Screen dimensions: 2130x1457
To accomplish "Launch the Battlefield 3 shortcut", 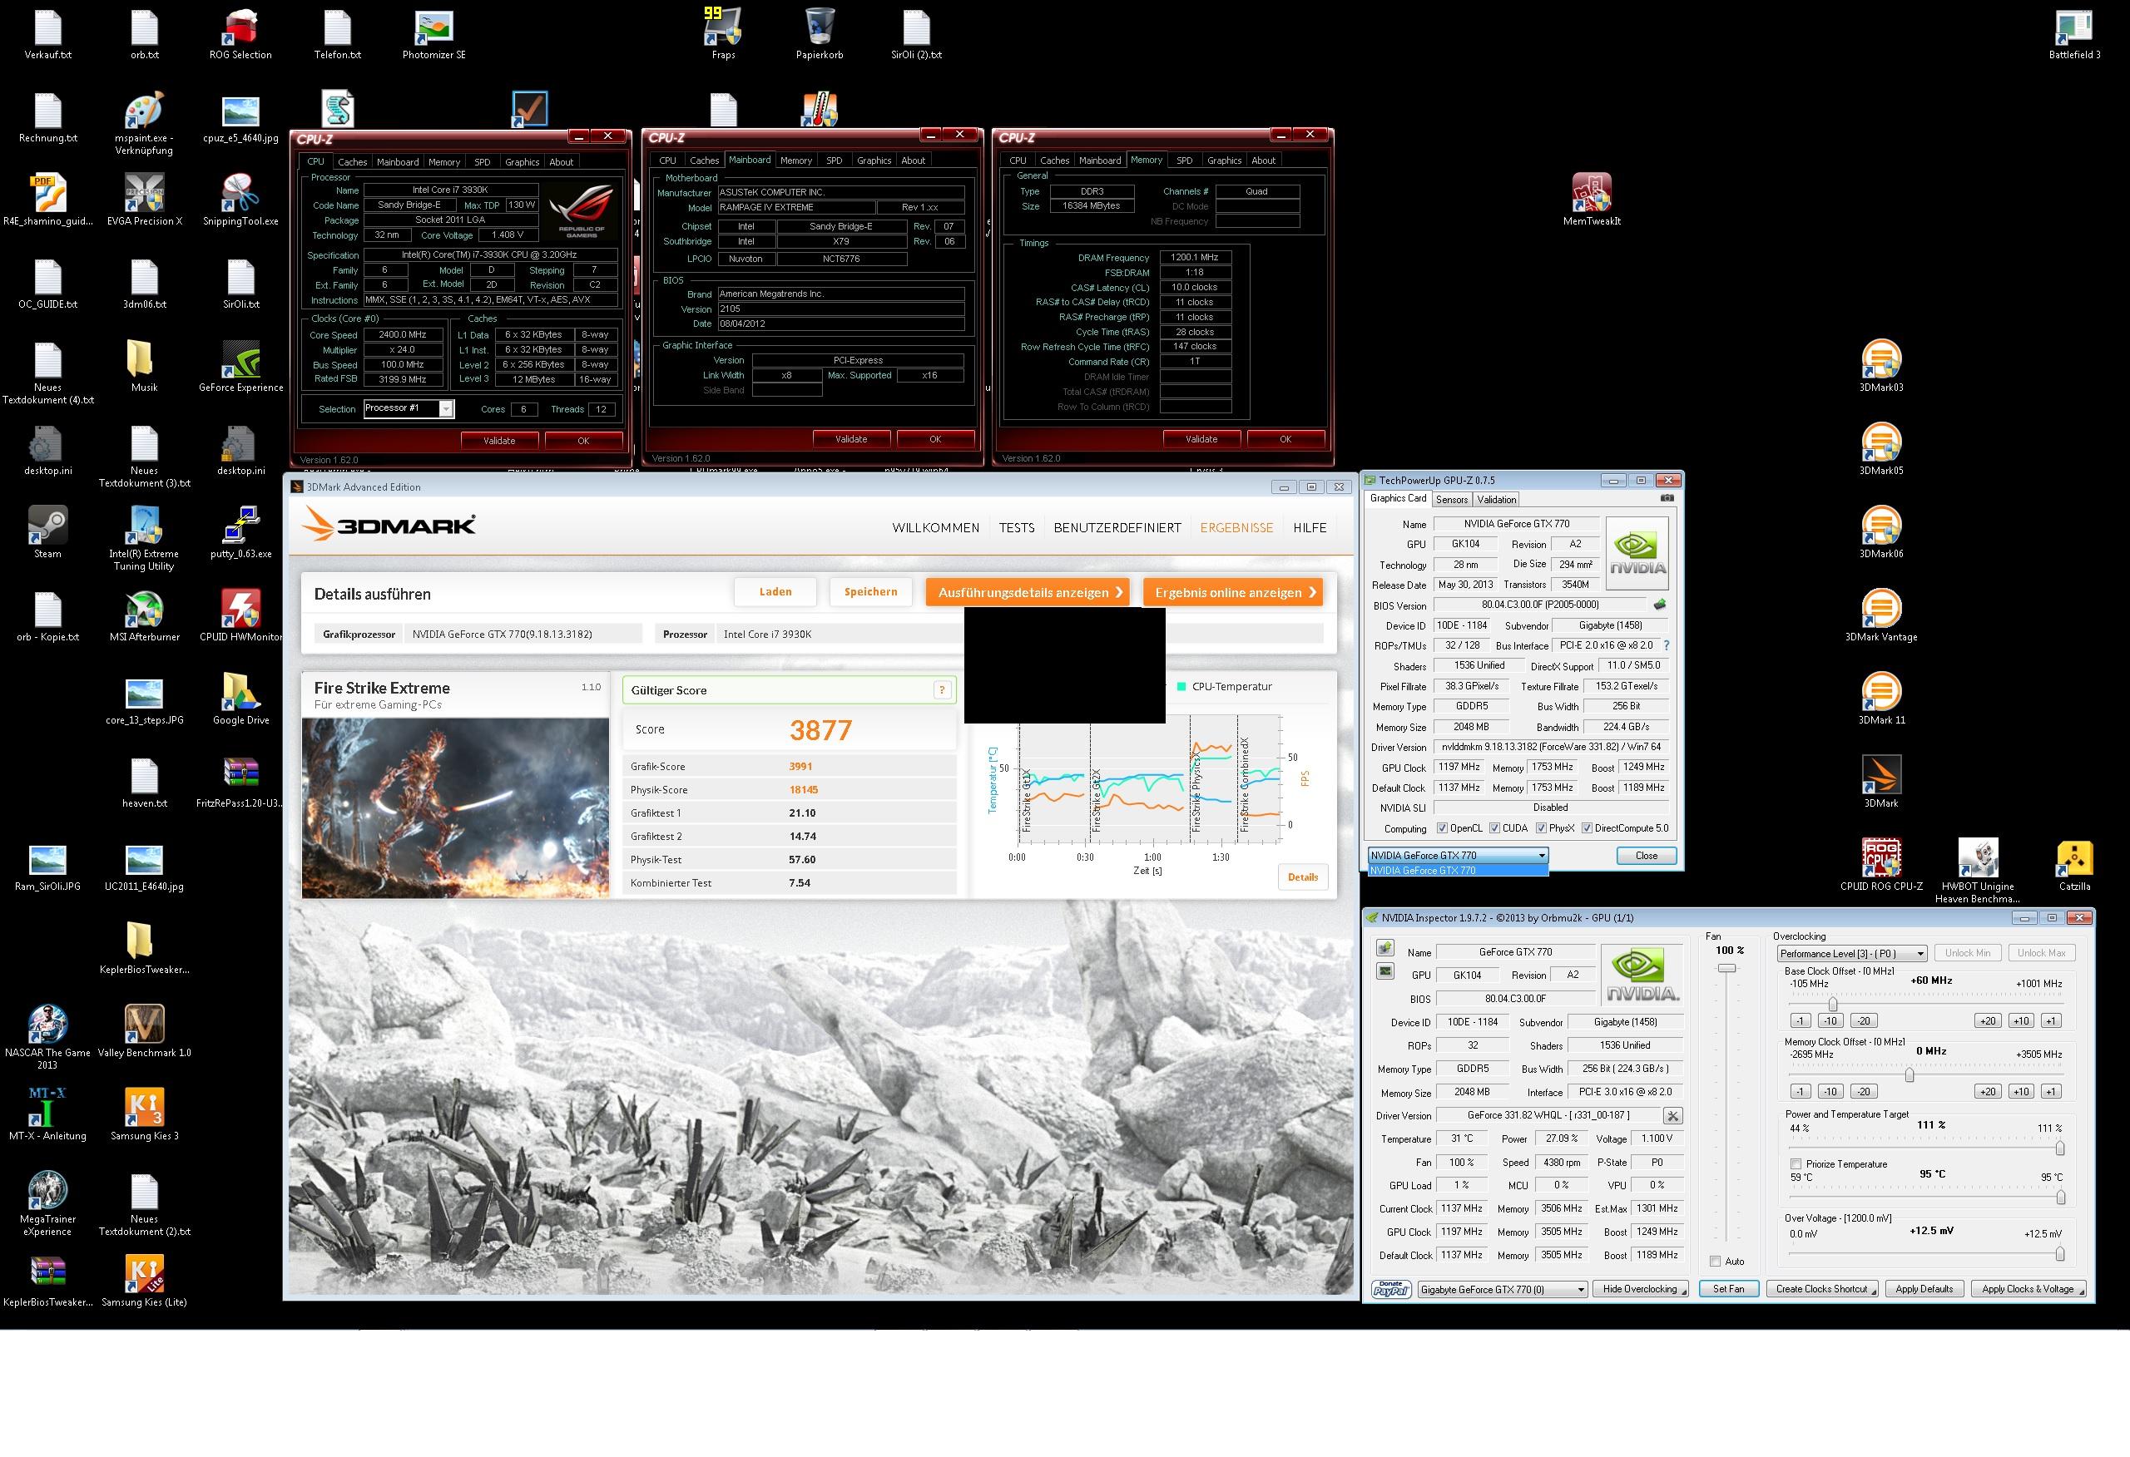I will coord(2074,35).
